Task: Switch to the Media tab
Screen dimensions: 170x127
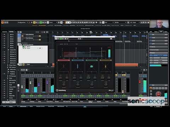Action: pyautogui.click(x=156, y=32)
